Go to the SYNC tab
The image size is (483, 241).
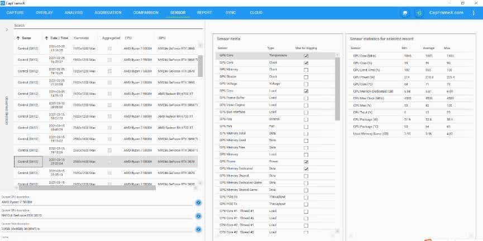pyautogui.click(x=231, y=13)
